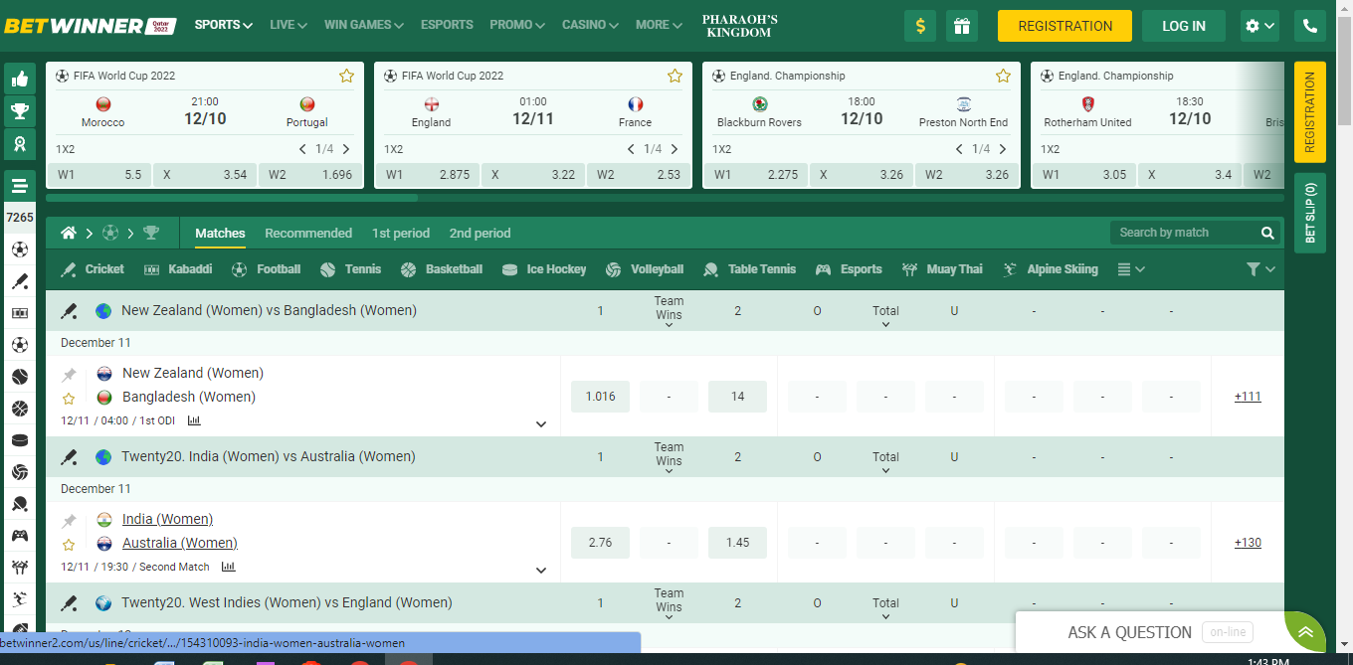Open the filter funnel dropdown
The image size is (1353, 665).
coord(1260,269)
